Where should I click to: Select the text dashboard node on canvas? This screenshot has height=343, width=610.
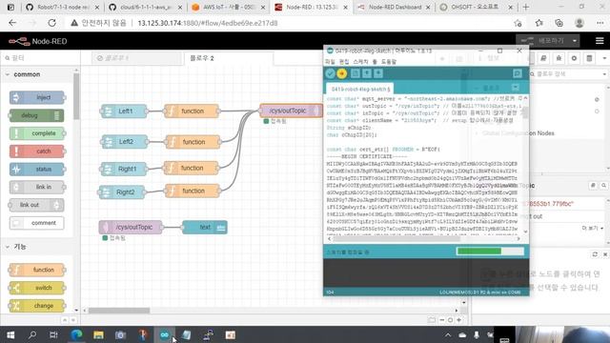(x=205, y=227)
